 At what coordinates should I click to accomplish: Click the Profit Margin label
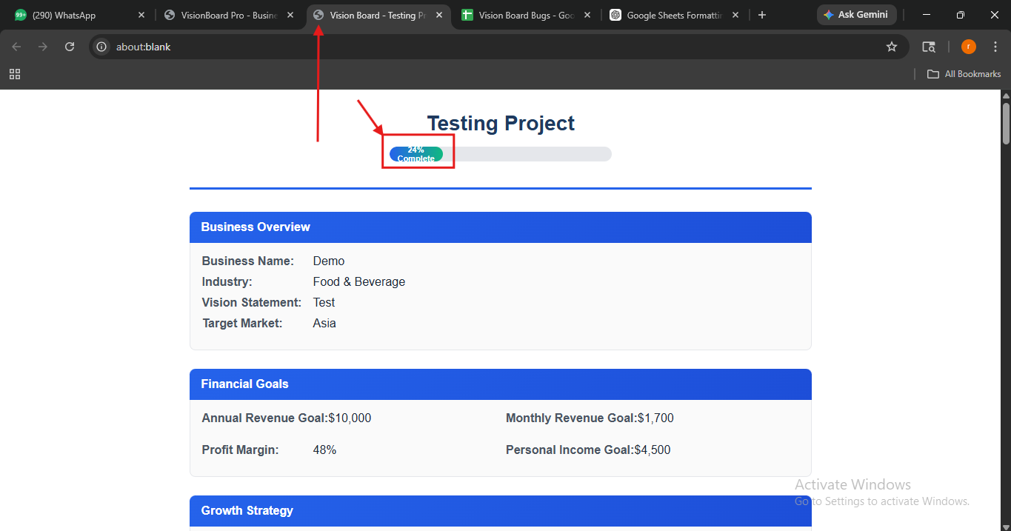pyautogui.click(x=240, y=450)
